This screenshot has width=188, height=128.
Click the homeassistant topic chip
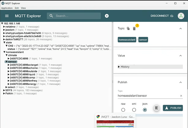pyautogui.click(x=127, y=40)
